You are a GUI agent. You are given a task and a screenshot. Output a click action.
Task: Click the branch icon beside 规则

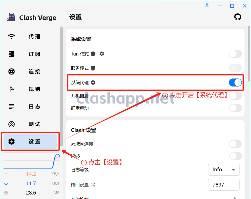(12, 89)
